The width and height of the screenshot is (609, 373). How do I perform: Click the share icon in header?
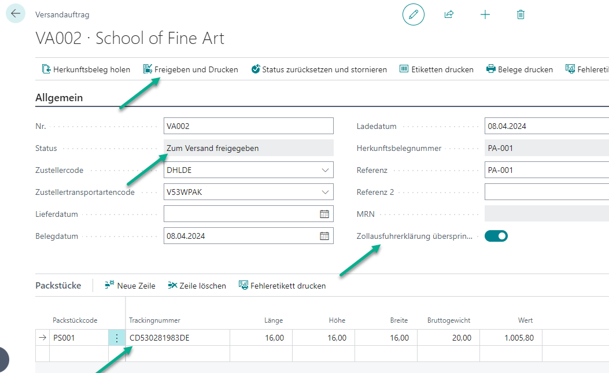(449, 14)
